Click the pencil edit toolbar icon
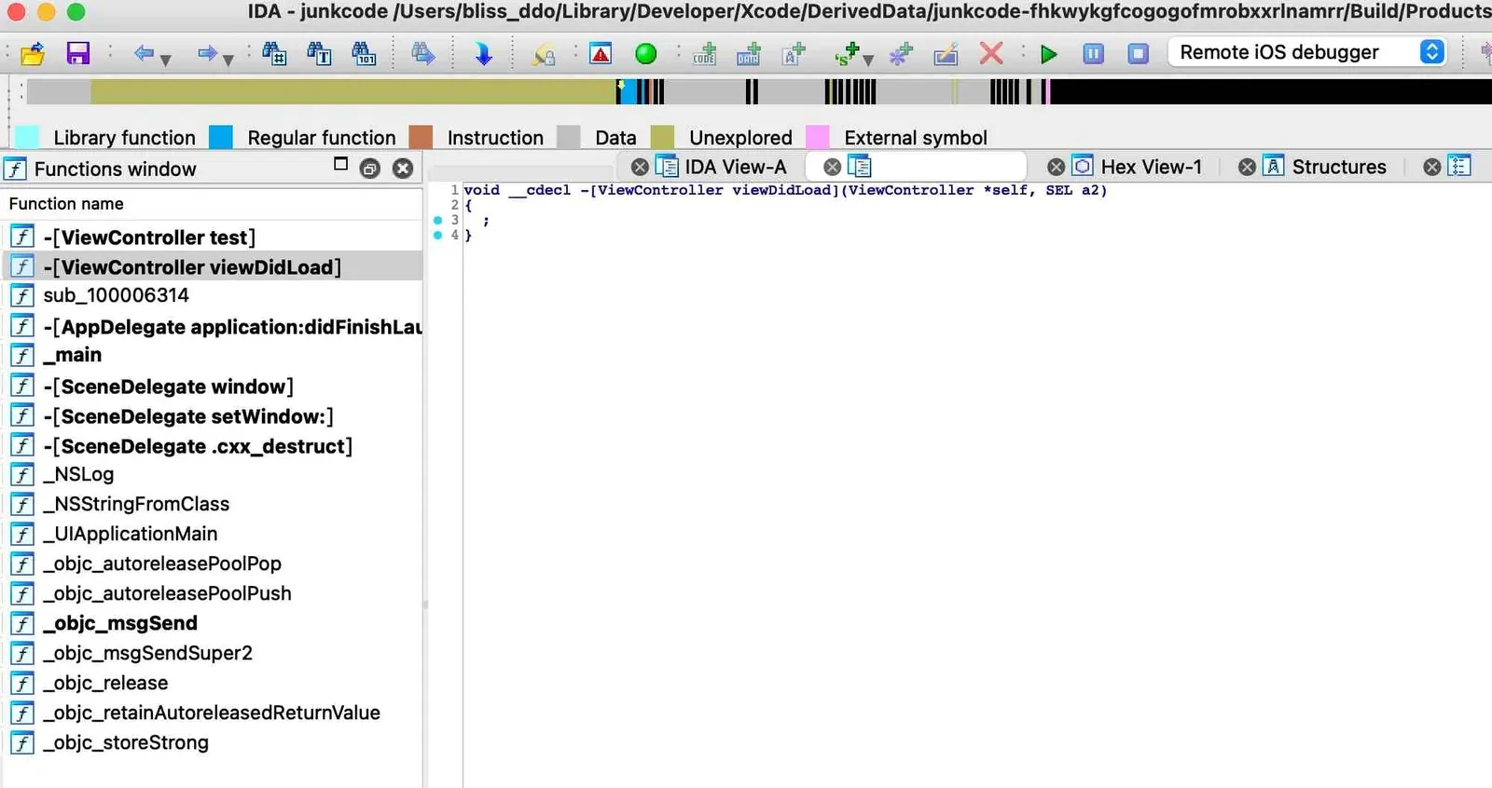 pyautogui.click(x=946, y=54)
